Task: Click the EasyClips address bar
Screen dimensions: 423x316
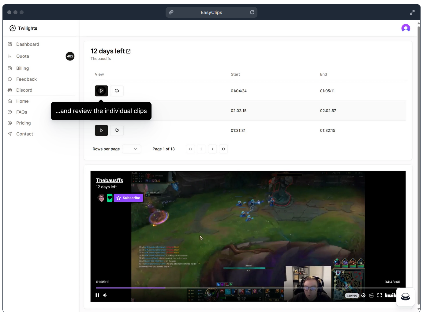Action: click(211, 12)
